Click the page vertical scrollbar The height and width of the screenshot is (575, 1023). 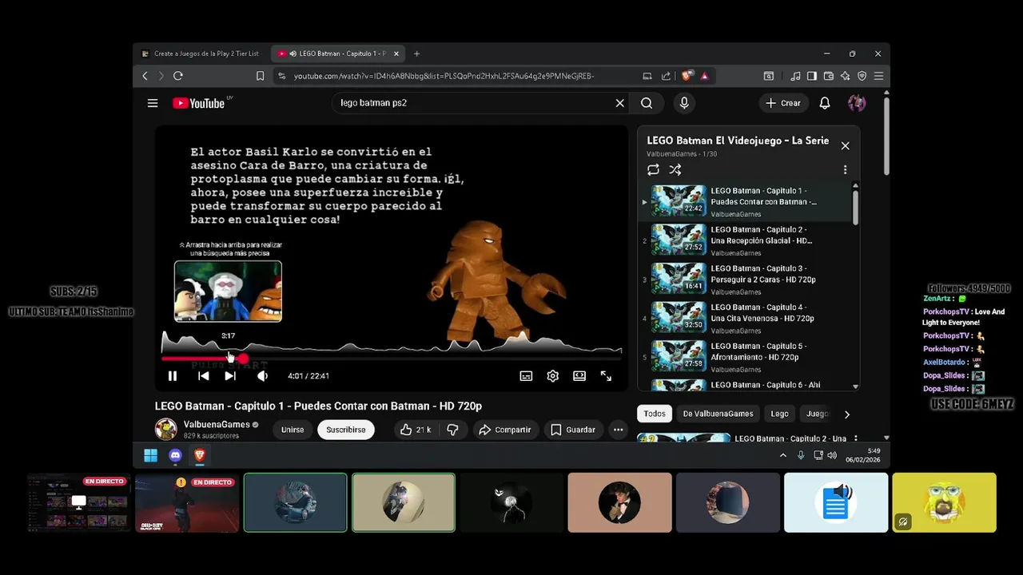tap(886, 136)
